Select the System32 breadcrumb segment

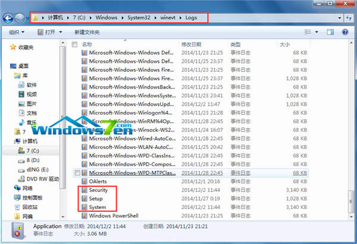pos(139,17)
